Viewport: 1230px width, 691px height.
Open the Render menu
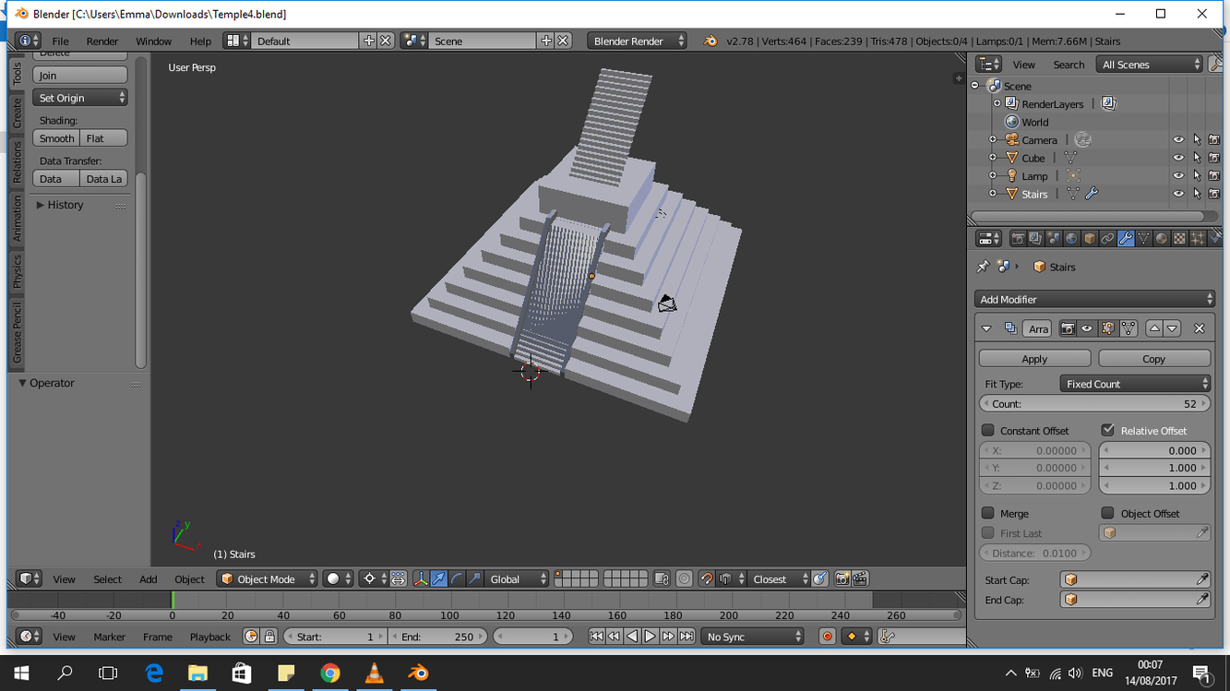[x=102, y=42]
